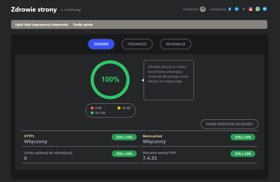Switch to the ZDROWIE tab
Image resolution: width=280 pixels, height=182 pixels.
pos(101,44)
